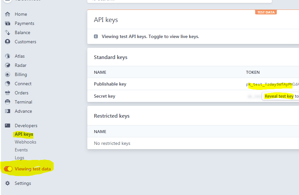The image size is (299, 195).
Task: Select the Atlas icon
Action: pos(7,56)
